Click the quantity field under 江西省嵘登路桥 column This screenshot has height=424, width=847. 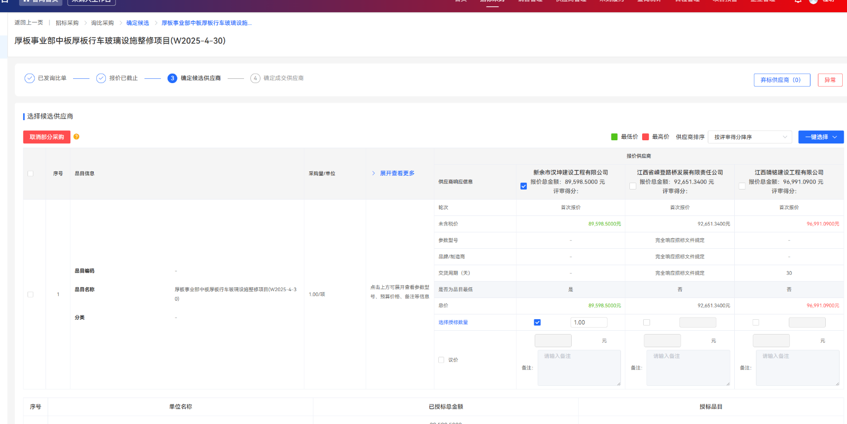698,322
